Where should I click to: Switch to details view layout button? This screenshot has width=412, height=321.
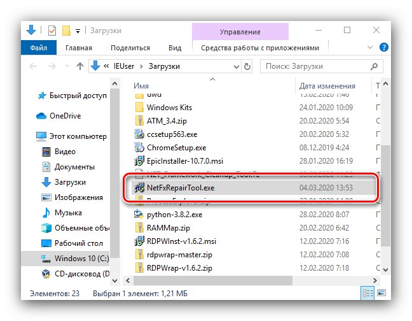pos(367,293)
